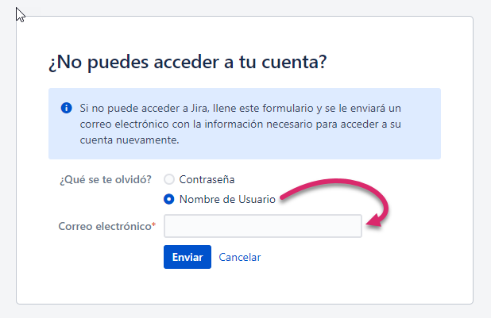Viewport: 491px width, 318px height.
Task: Click the Correo electrónico field label
Action: point(105,226)
